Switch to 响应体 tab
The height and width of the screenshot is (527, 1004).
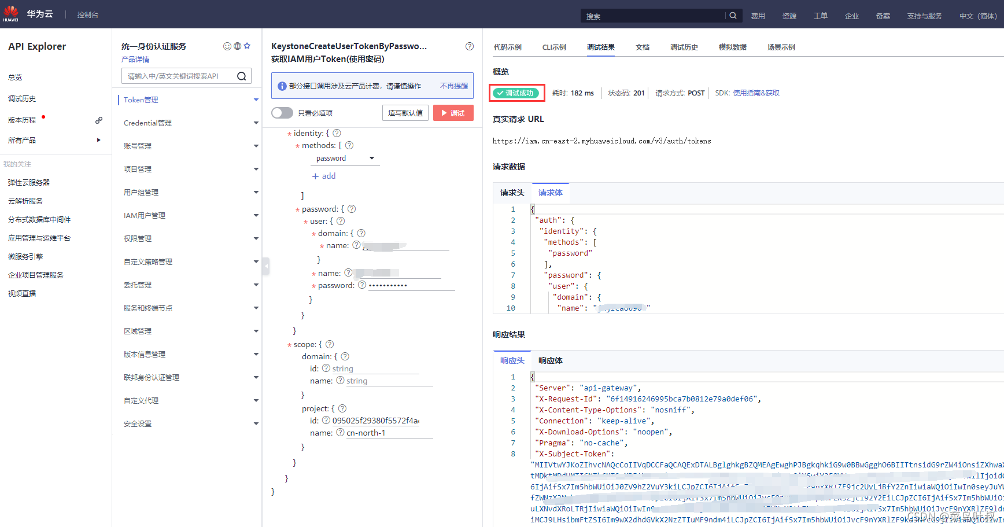(x=551, y=361)
